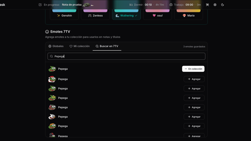The width and height of the screenshot is (251, 141).
Task: Click the orange-hat Pepega thumbnail
Action: pos(52,126)
